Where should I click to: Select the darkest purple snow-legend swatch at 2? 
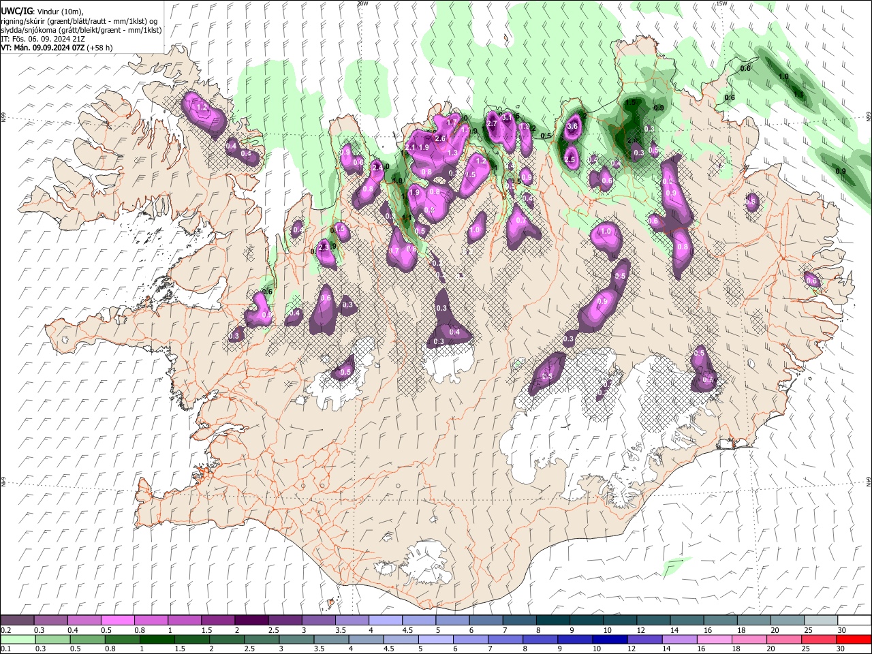(x=251, y=621)
